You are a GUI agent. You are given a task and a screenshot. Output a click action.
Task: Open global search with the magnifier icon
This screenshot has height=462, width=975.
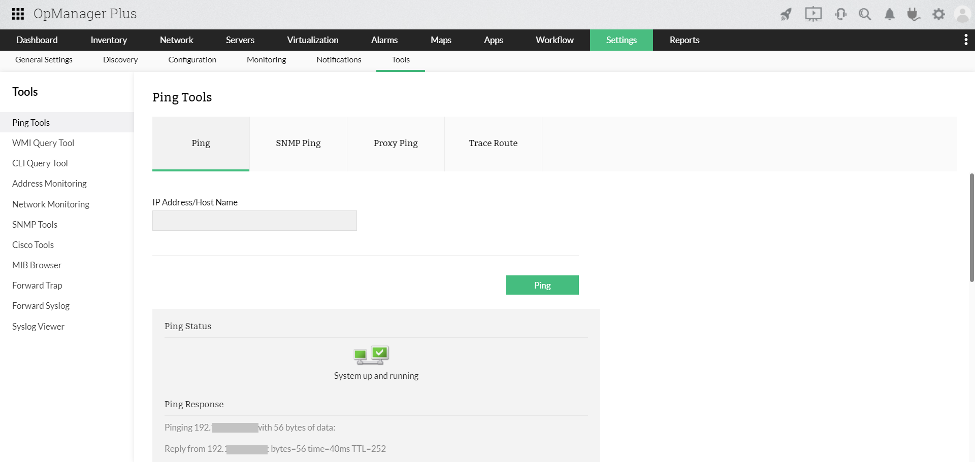click(x=865, y=14)
